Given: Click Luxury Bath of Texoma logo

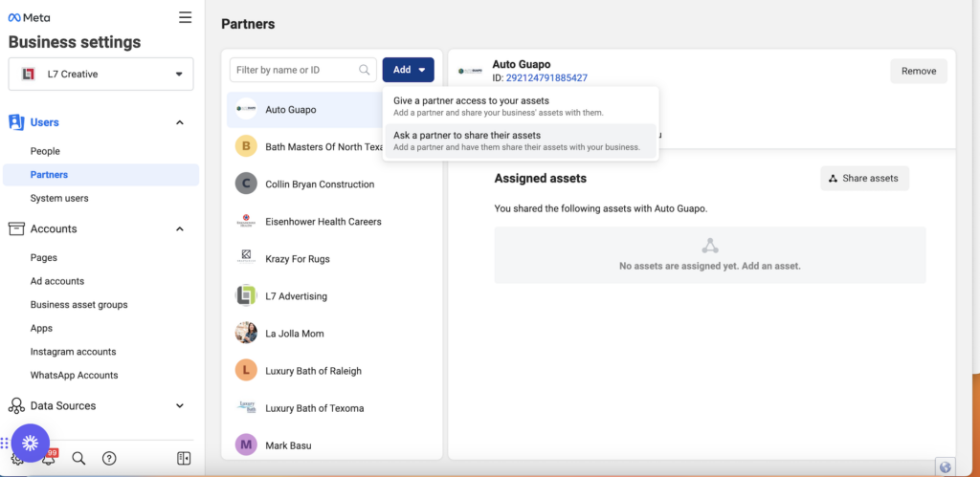Looking at the screenshot, I should 246,408.
